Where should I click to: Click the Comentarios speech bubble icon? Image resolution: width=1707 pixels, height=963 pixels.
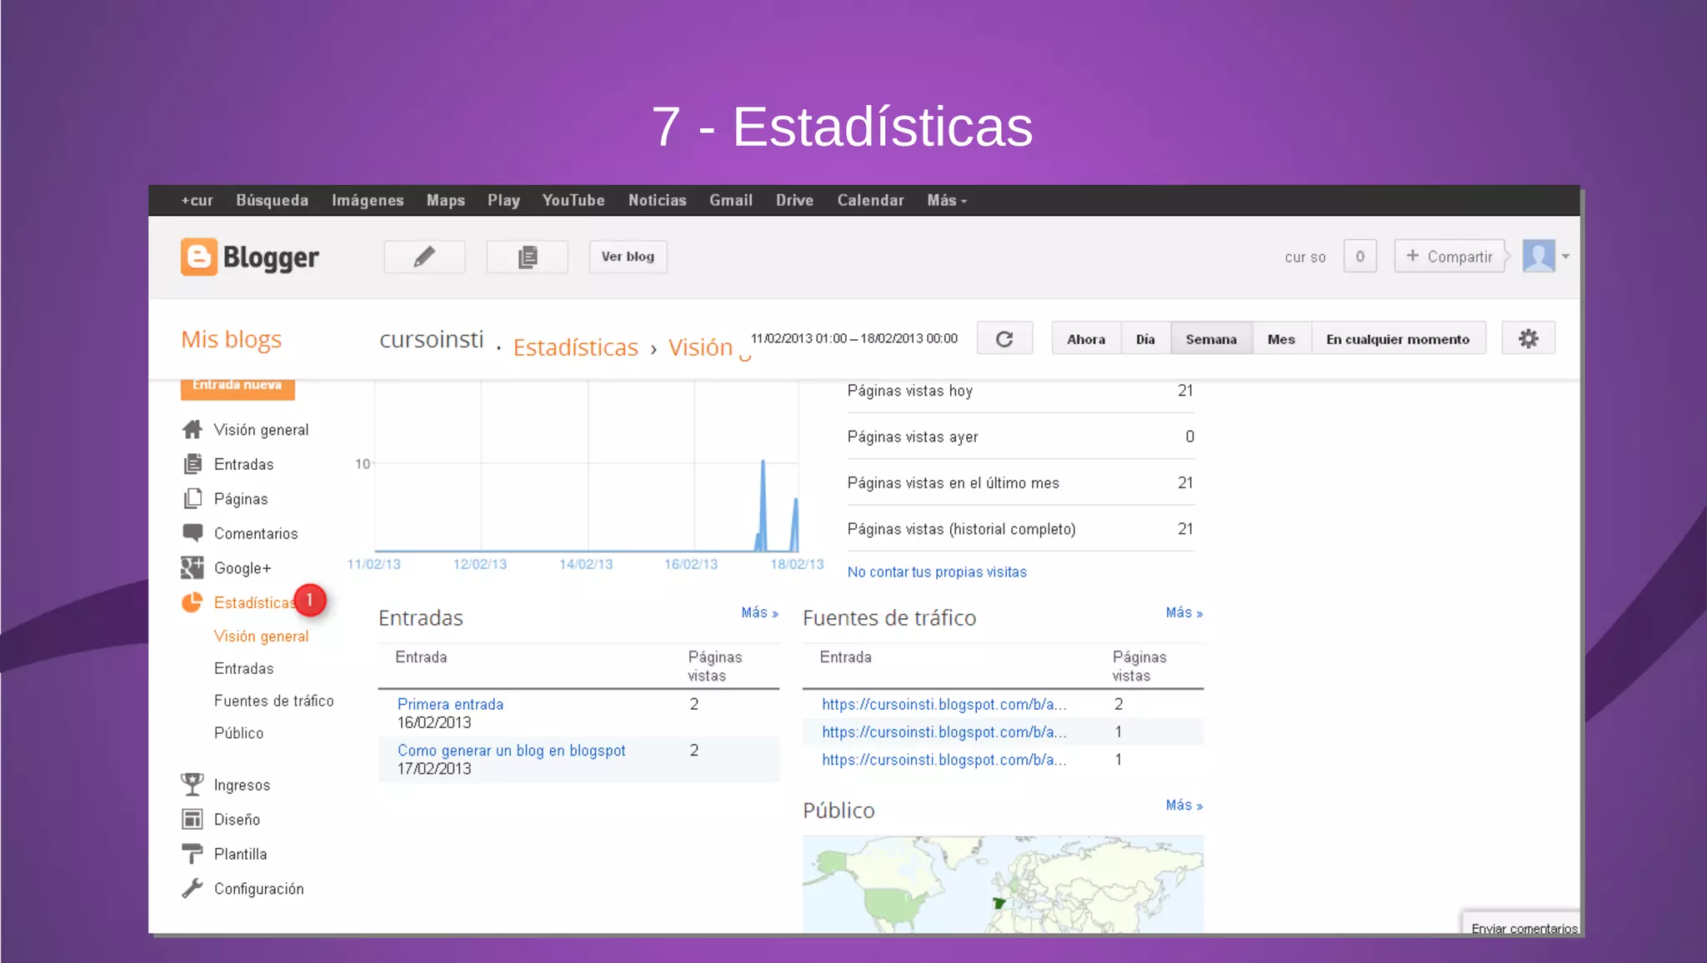(x=193, y=533)
